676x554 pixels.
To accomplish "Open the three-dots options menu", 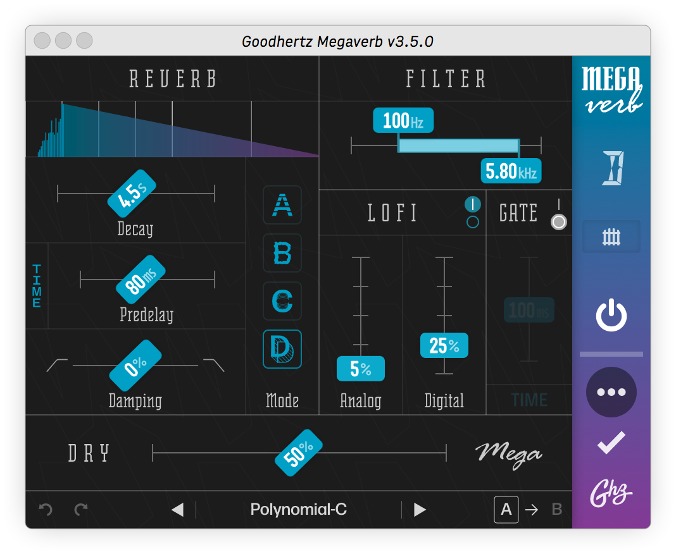I will click(611, 392).
